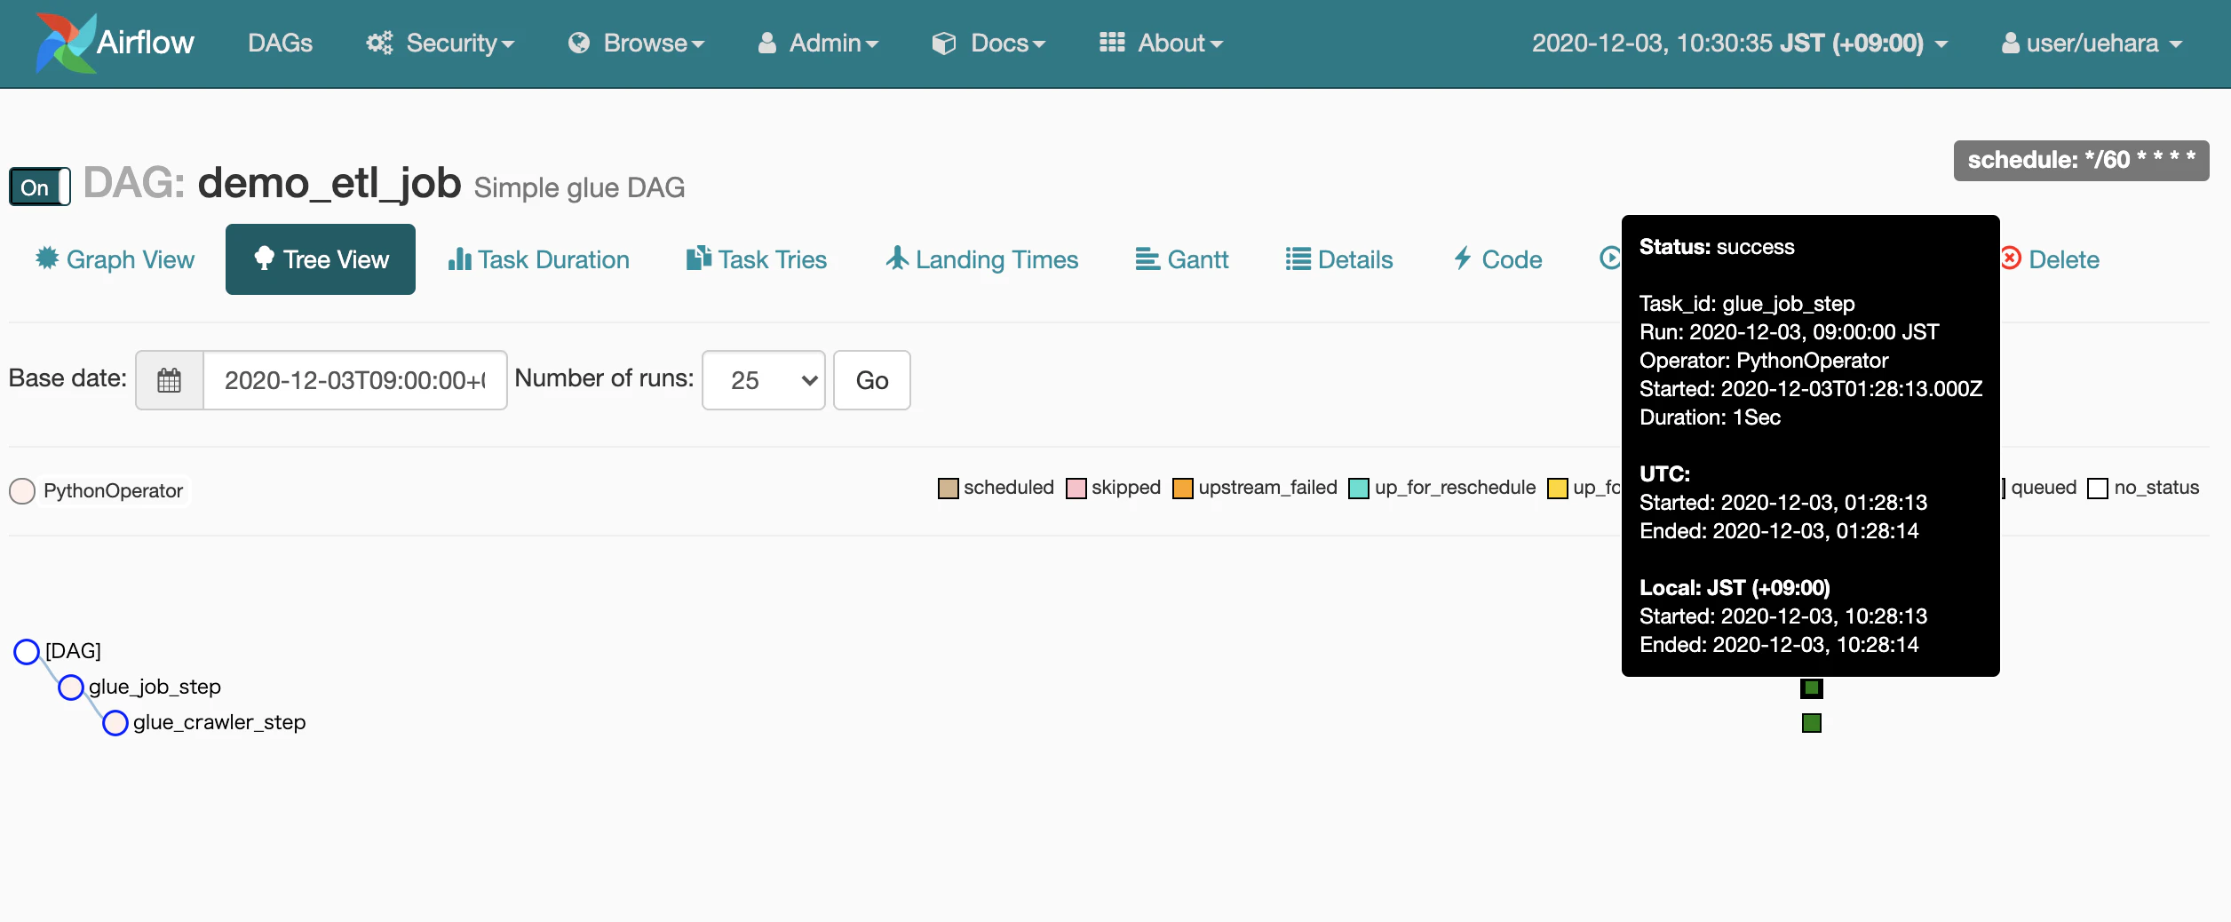Click the glue_job_step success square
Image resolution: width=2231 pixels, height=922 pixels.
tap(1812, 688)
